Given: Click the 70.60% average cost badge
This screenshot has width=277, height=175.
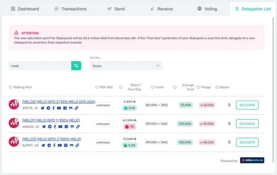Looking at the screenshot, I should point(186,105).
